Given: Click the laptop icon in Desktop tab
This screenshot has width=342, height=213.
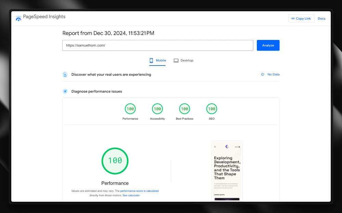Looking at the screenshot, I should click(176, 60).
